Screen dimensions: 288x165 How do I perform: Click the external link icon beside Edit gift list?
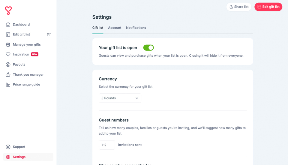49,34
